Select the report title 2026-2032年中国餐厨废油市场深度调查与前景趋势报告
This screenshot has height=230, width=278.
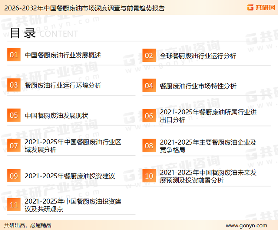(85, 8)
